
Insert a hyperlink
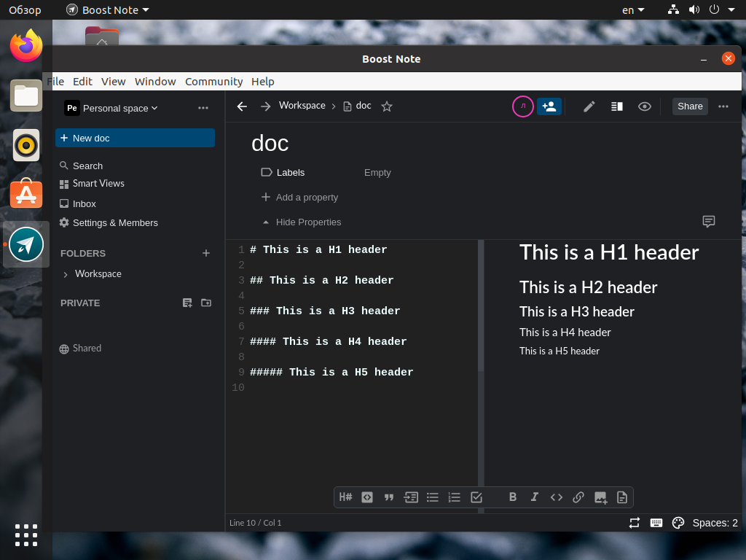point(578,497)
